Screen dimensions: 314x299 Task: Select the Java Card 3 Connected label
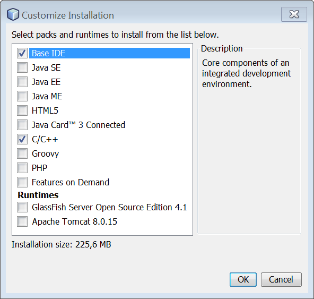click(x=78, y=125)
